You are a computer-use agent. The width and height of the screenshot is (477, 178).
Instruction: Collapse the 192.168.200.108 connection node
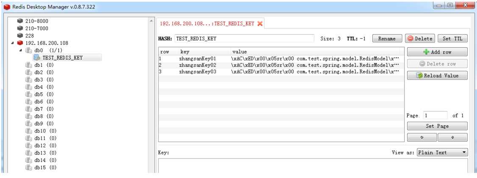point(12,43)
